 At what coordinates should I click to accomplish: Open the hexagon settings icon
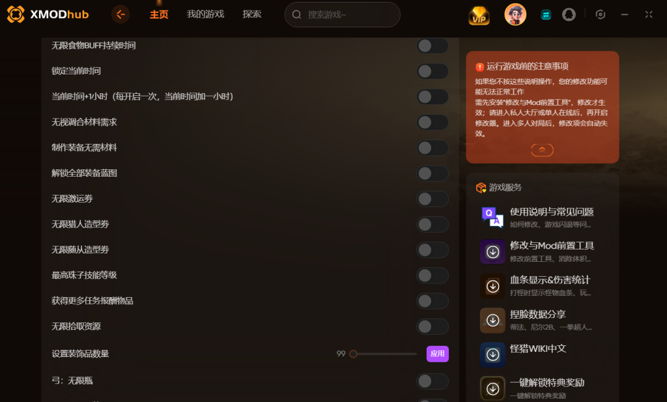[x=600, y=14]
